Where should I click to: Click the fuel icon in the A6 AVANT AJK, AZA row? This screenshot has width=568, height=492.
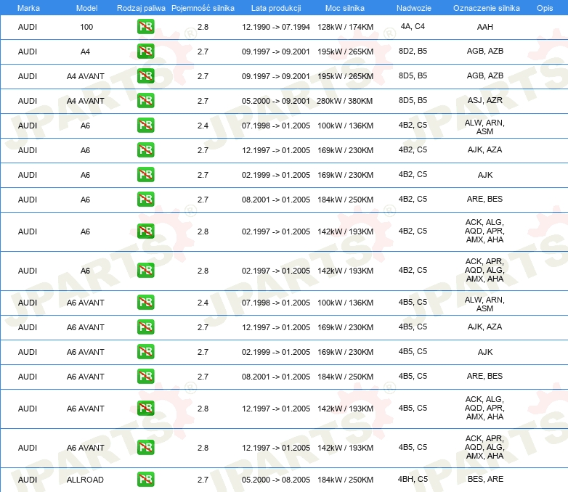(145, 327)
